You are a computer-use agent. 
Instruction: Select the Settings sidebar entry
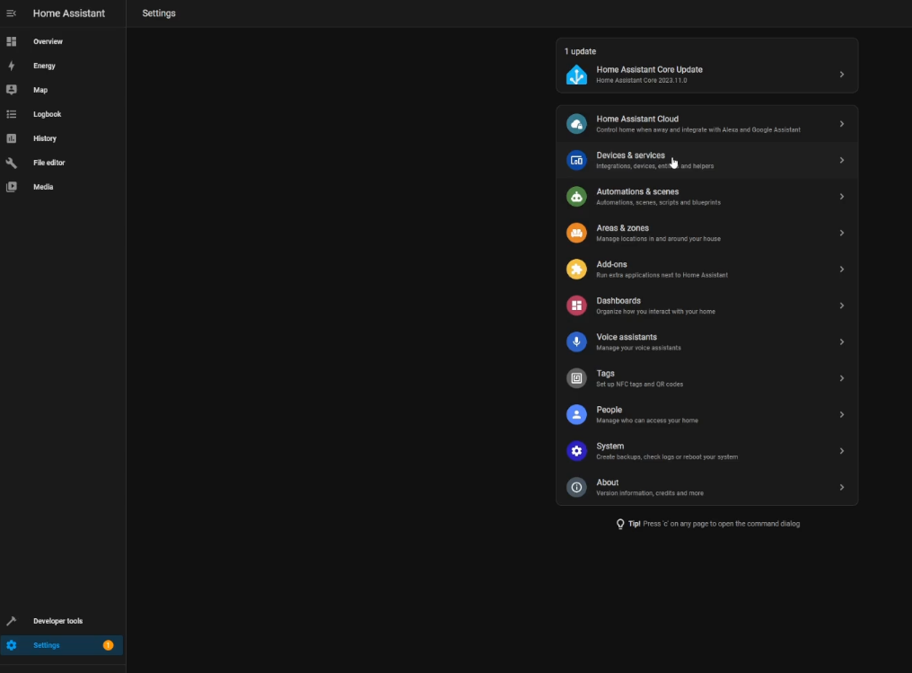pos(62,645)
